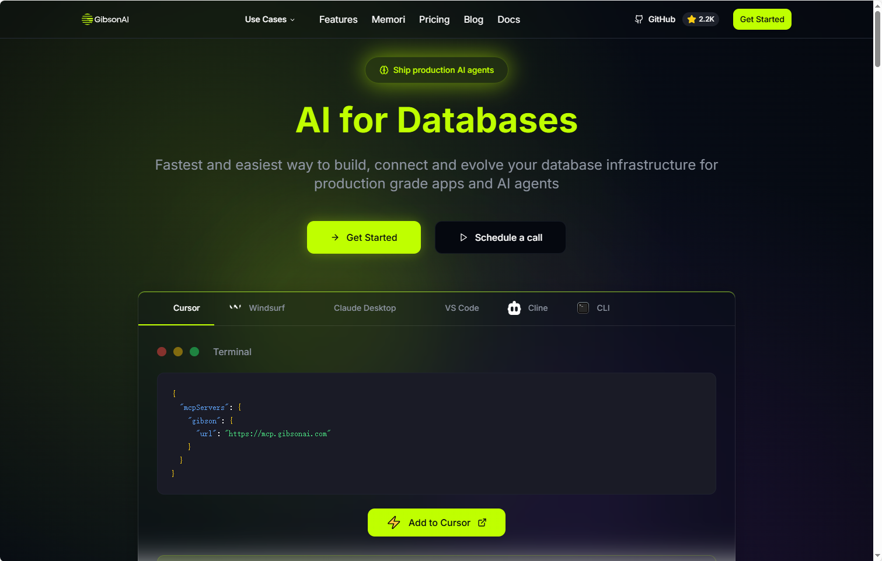The width and height of the screenshot is (882, 561).
Task: Click the red terminal window dot
Action: pyautogui.click(x=162, y=352)
